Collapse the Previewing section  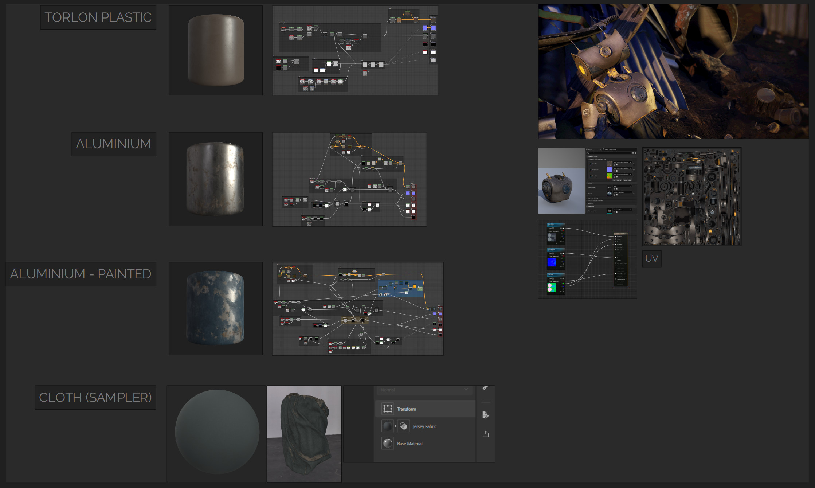click(x=587, y=207)
